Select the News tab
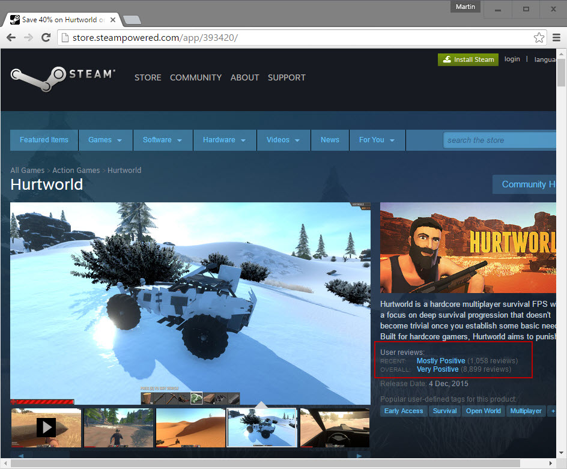 point(330,140)
